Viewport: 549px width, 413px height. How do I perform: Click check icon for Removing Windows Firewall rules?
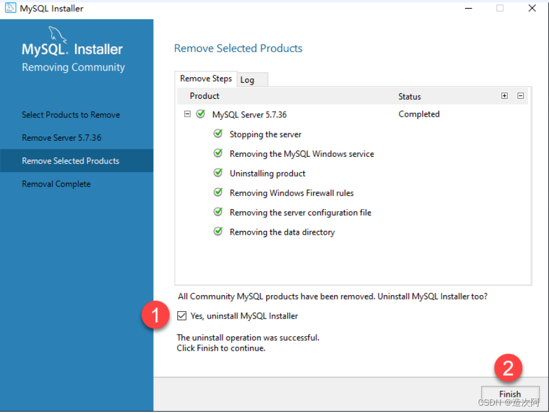pos(218,193)
